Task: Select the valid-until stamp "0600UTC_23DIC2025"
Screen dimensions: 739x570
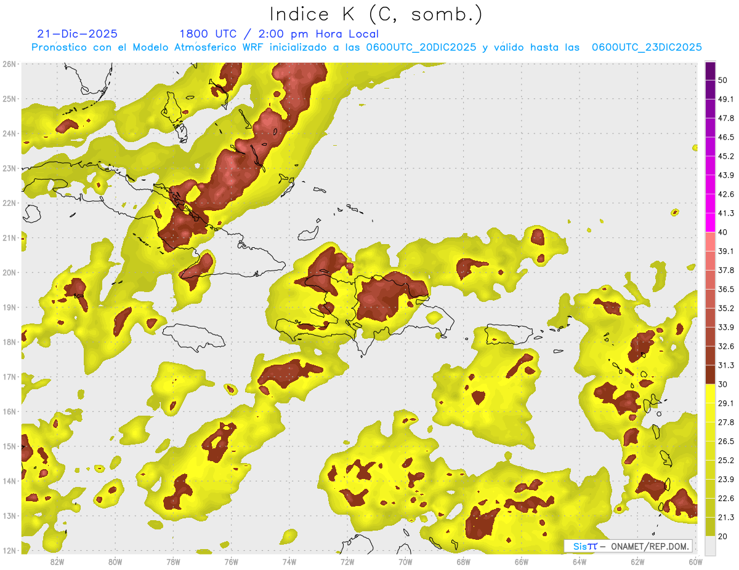Action: [x=647, y=47]
